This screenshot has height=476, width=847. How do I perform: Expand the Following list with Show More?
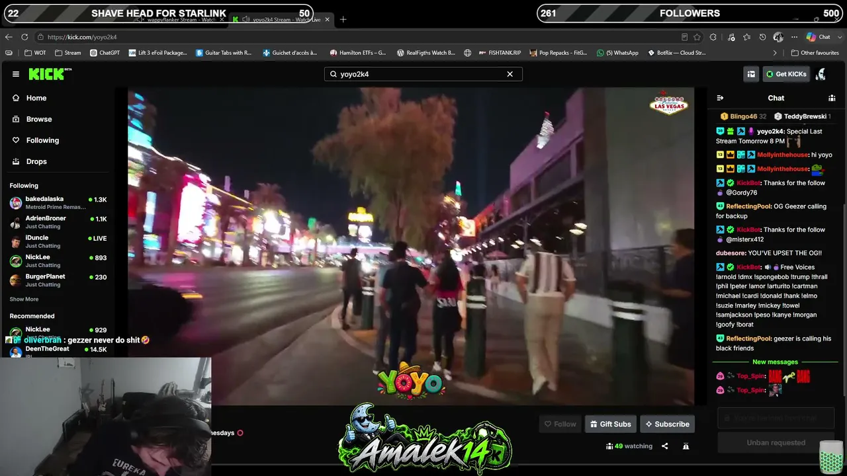click(x=24, y=299)
